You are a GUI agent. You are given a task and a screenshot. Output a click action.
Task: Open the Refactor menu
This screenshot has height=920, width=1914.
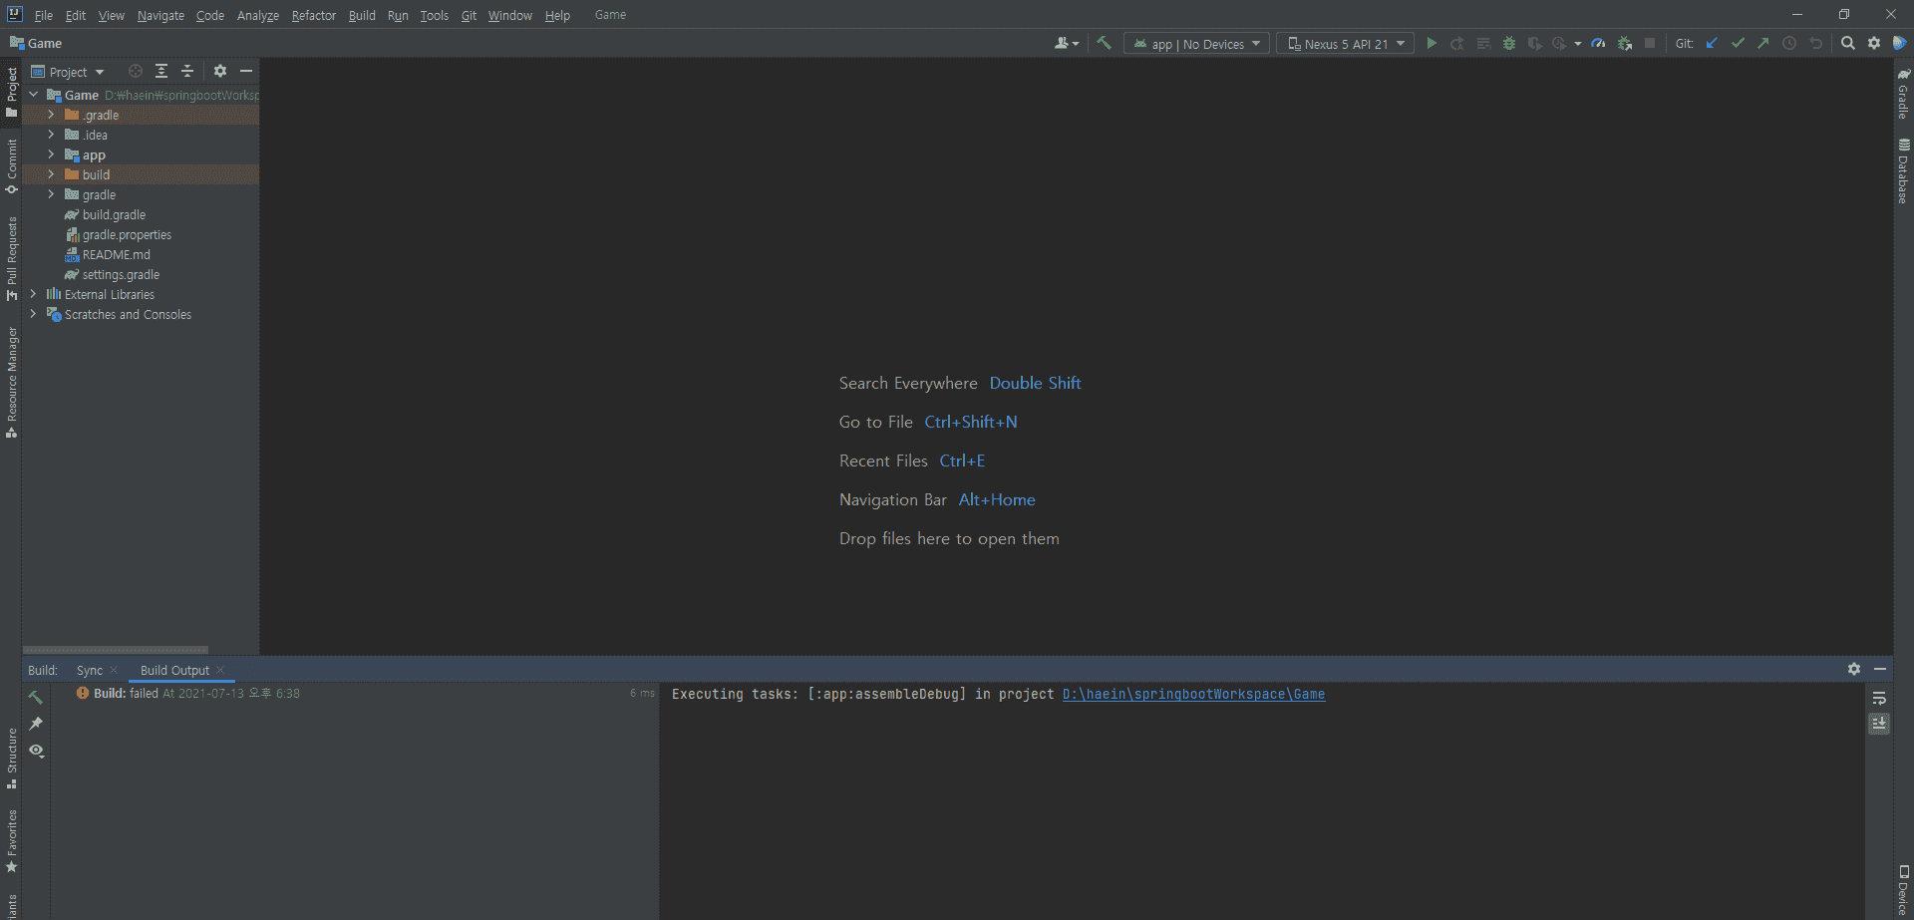click(313, 15)
